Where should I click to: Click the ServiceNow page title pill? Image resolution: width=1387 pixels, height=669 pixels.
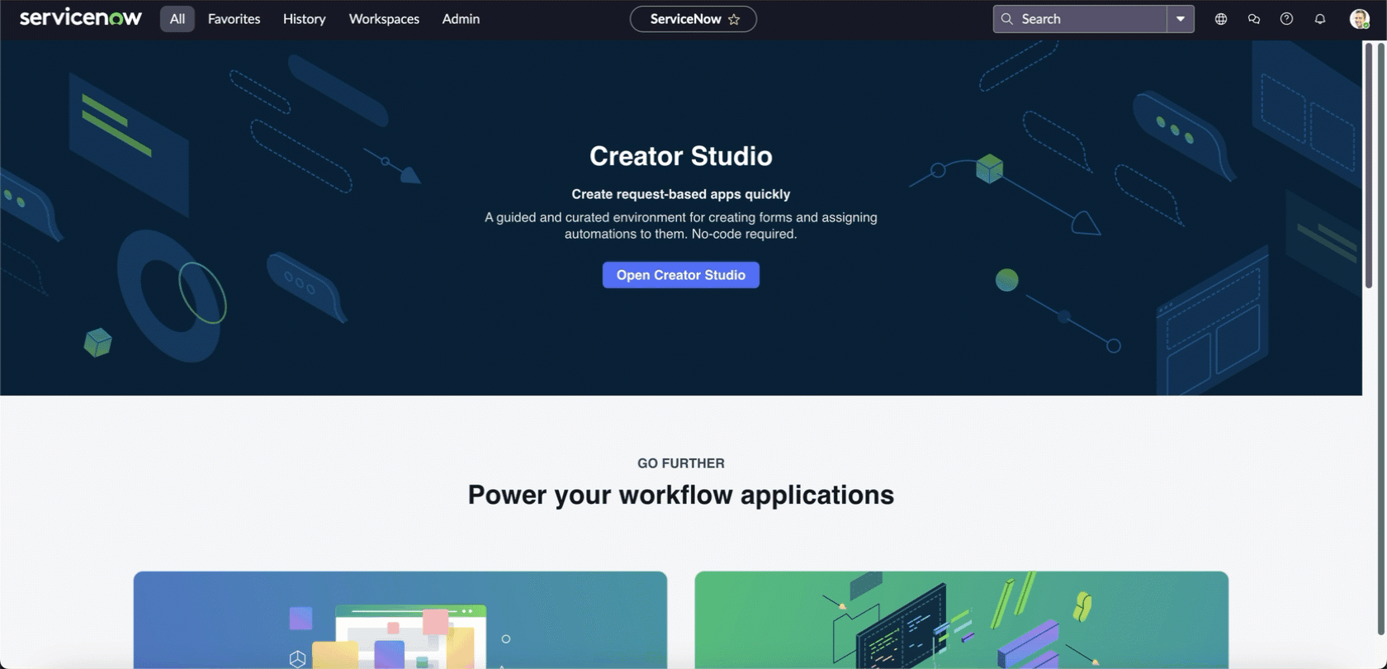click(693, 19)
